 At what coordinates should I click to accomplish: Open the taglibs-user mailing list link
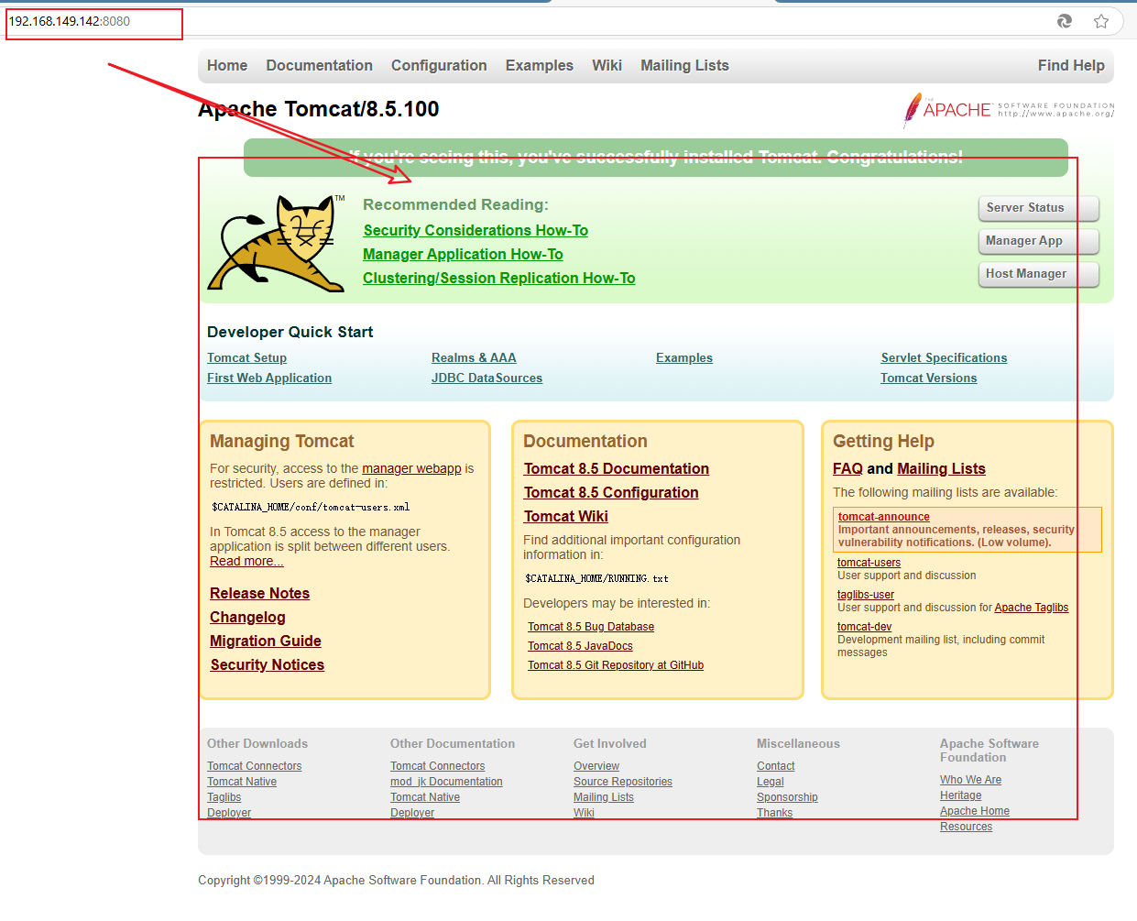point(866,595)
